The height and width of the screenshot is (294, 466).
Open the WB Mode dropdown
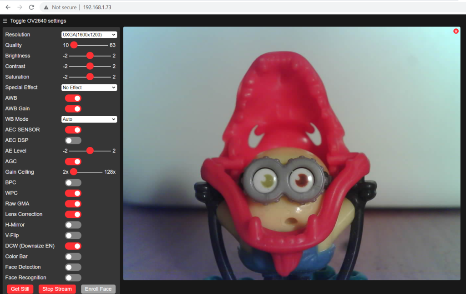89,119
